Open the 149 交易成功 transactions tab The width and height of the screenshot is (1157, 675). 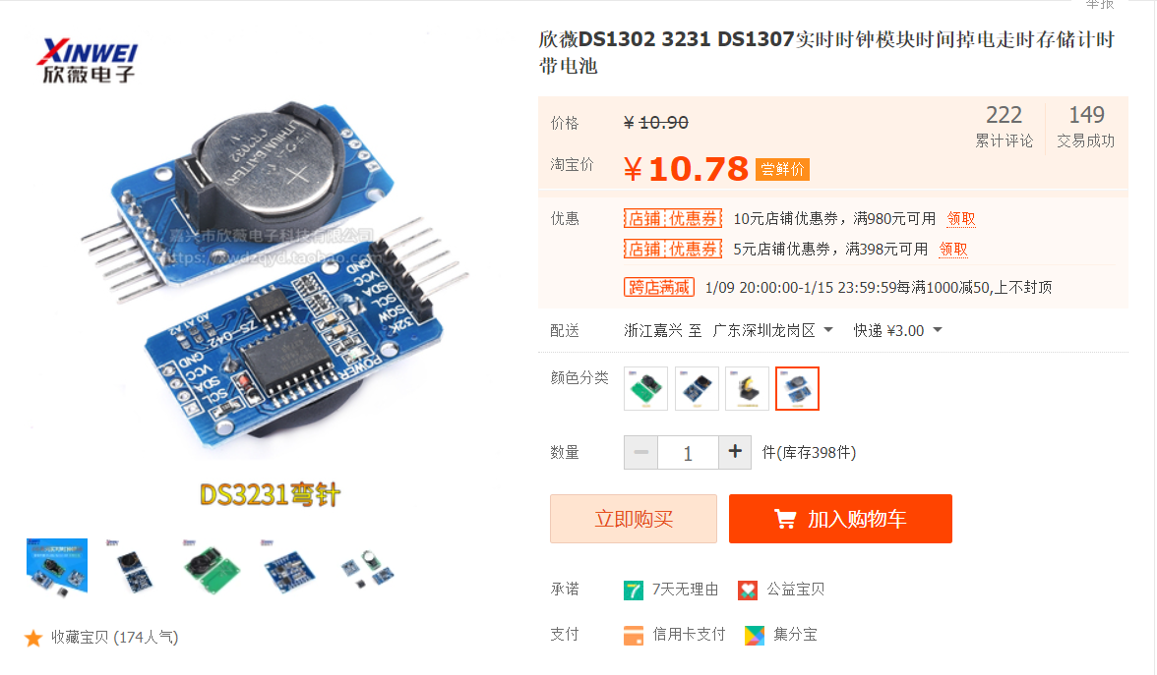click(1085, 126)
